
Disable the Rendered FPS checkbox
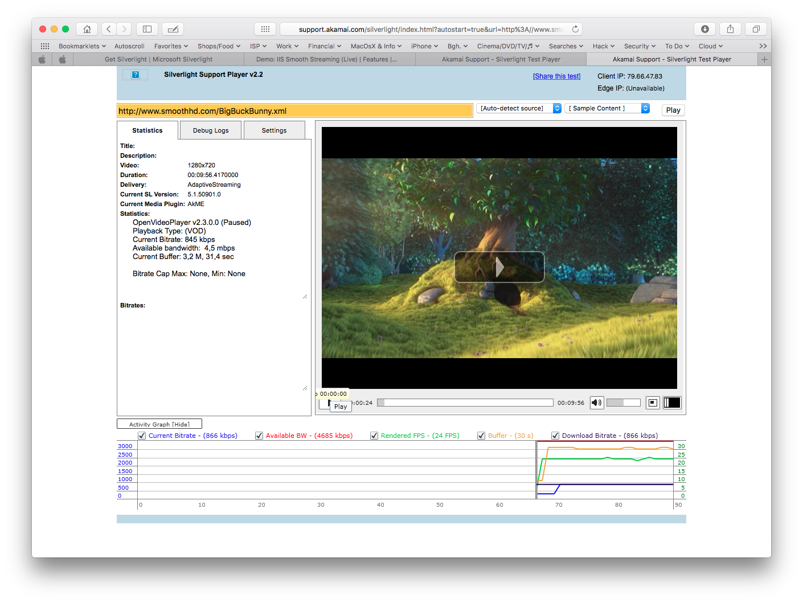point(374,436)
